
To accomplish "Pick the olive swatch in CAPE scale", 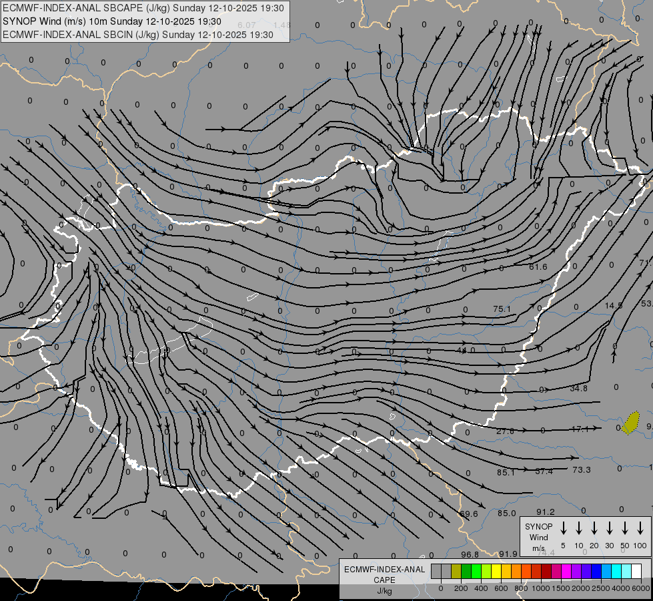I will (456, 571).
